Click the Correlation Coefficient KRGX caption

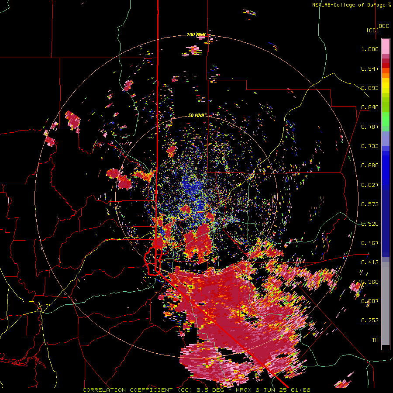(x=196, y=390)
